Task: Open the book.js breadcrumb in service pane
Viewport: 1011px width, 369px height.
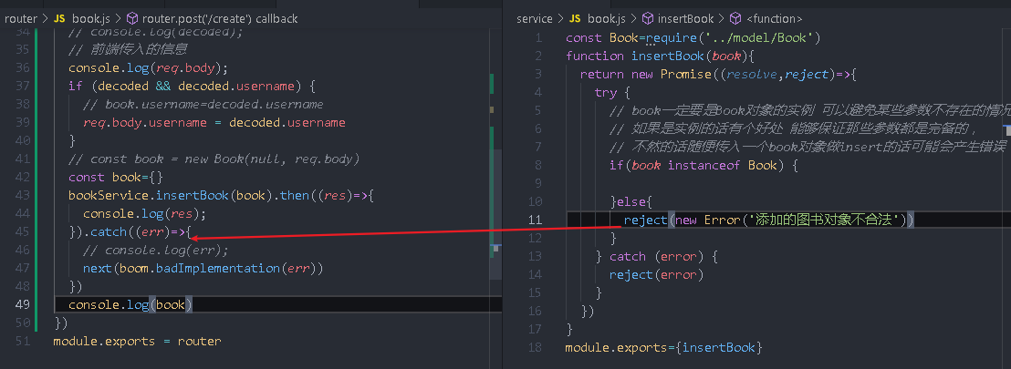Action: pyautogui.click(x=607, y=18)
